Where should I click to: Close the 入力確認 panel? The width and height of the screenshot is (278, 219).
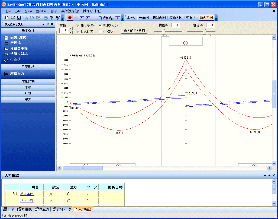(x=274, y=175)
